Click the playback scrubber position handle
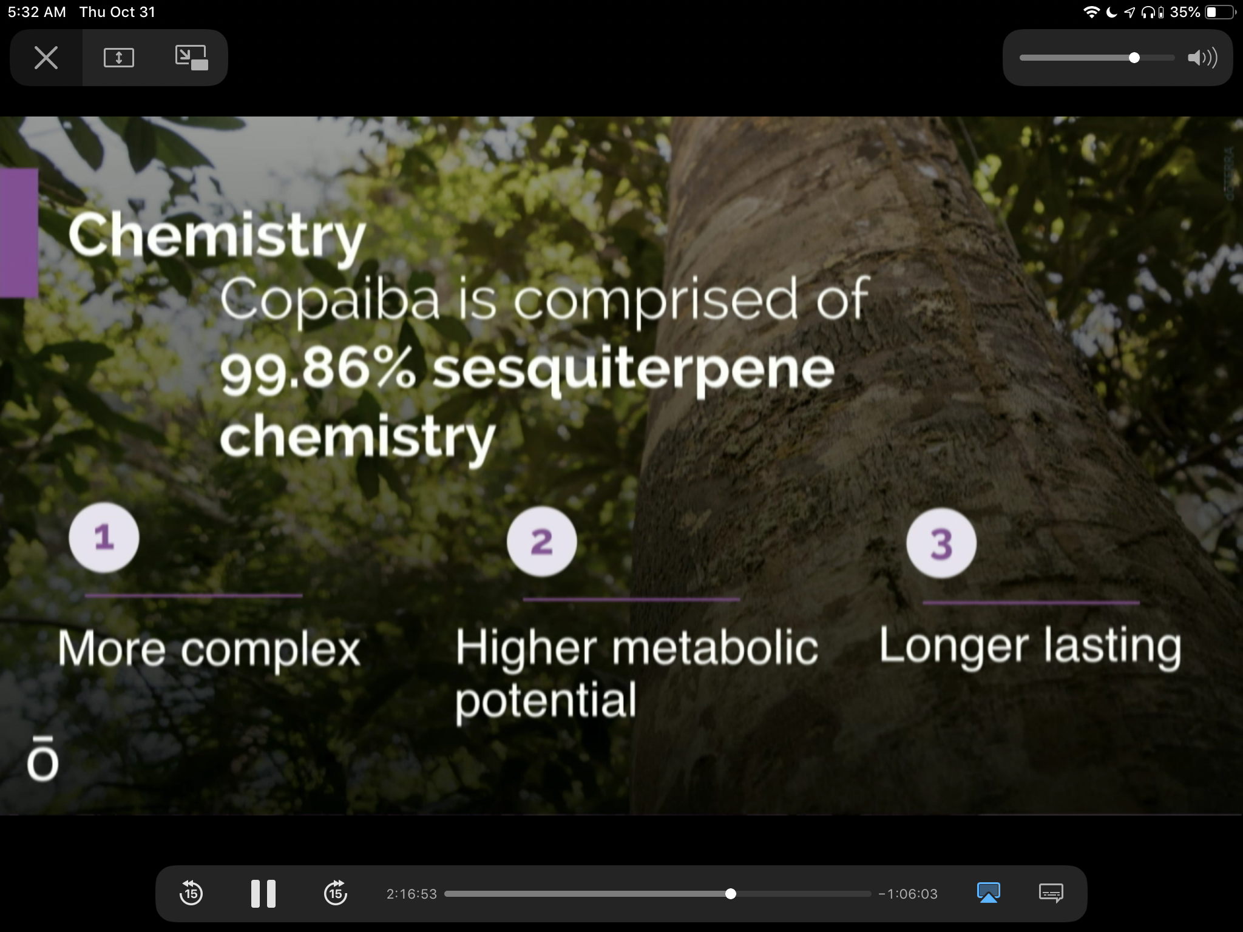Screen dimensions: 1243x932 tap(731, 894)
